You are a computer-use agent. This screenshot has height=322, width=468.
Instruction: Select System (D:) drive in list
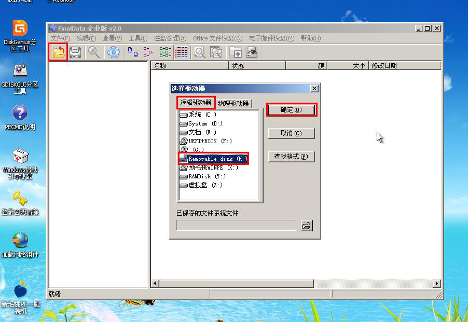pos(201,123)
